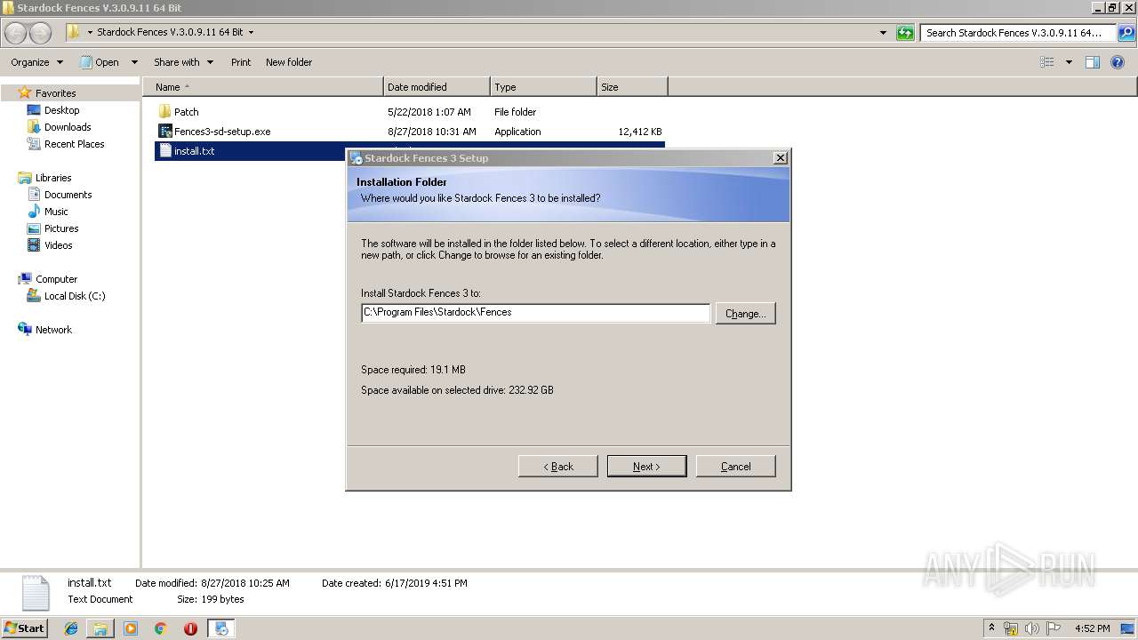The image size is (1138, 640).
Task: Click the Action Center flag icon
Action: point(1054,628)
